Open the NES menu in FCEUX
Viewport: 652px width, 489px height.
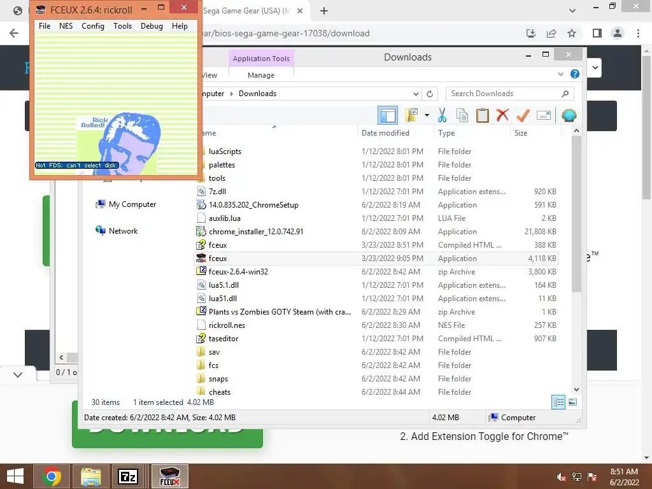point(66,25)
